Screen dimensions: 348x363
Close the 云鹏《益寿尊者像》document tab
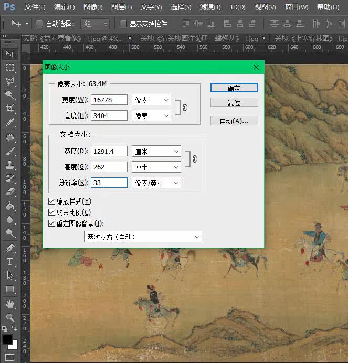pos(130,38)
